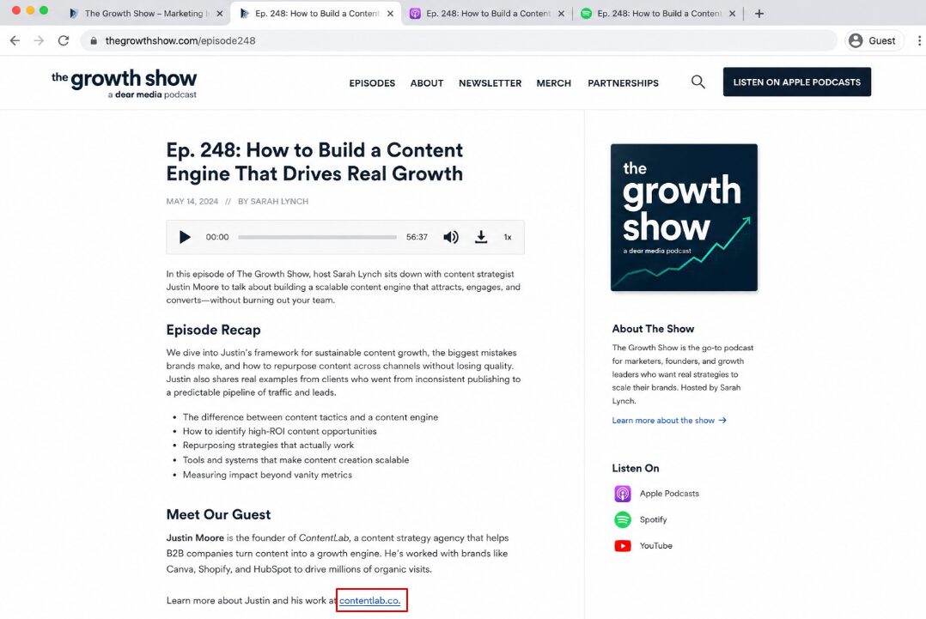Click the About The Show heading
The width and height of the screenshot is (926, 619).
(x=653, y=329)
